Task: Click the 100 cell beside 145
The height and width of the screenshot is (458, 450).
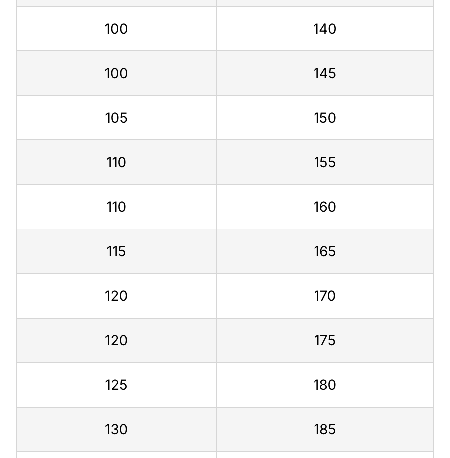Action: pos(117,73)
